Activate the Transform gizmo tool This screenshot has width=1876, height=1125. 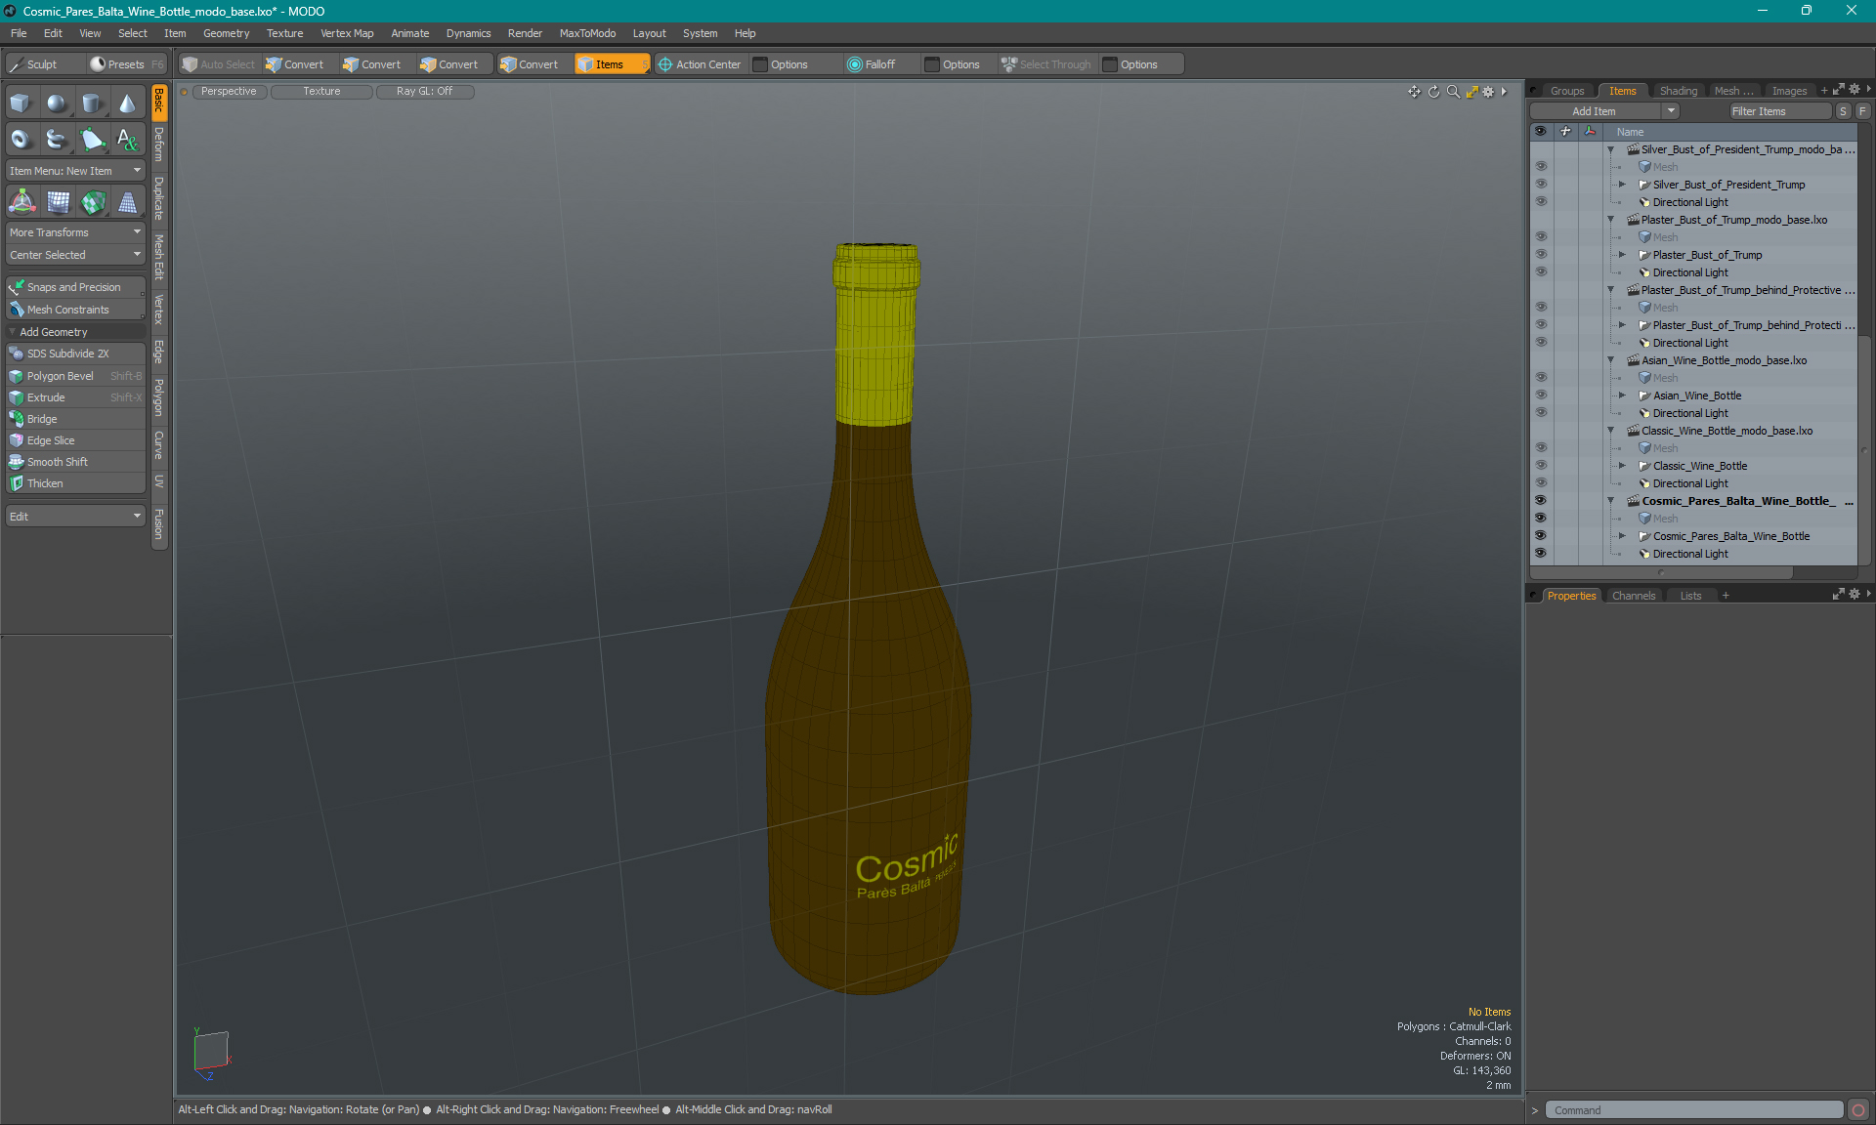coord(21,202)
